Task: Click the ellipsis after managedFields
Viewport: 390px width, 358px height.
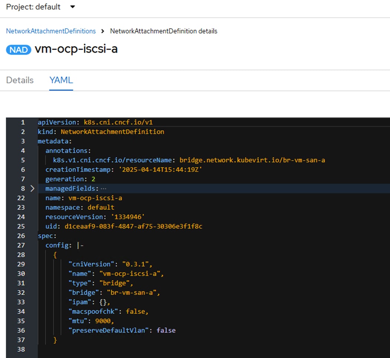Action: (x=103, y=189)
